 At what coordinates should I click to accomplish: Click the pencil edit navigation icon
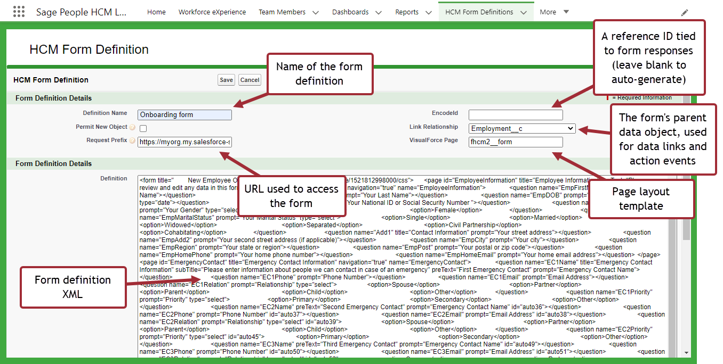pyautogui.click(x=685, y=12)
